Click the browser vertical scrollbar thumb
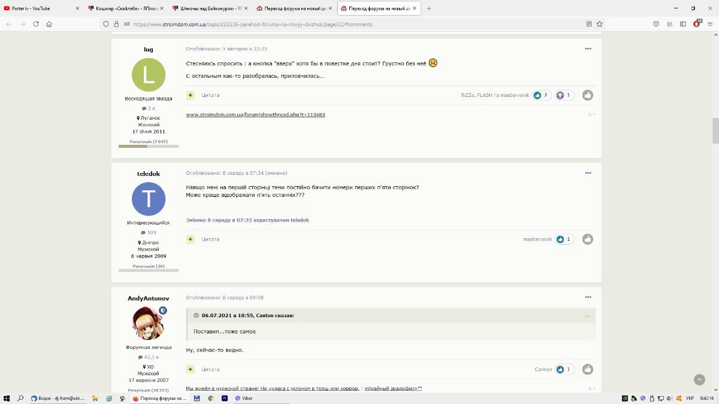This screenshot has height=404, width=719. click(715, 130)
